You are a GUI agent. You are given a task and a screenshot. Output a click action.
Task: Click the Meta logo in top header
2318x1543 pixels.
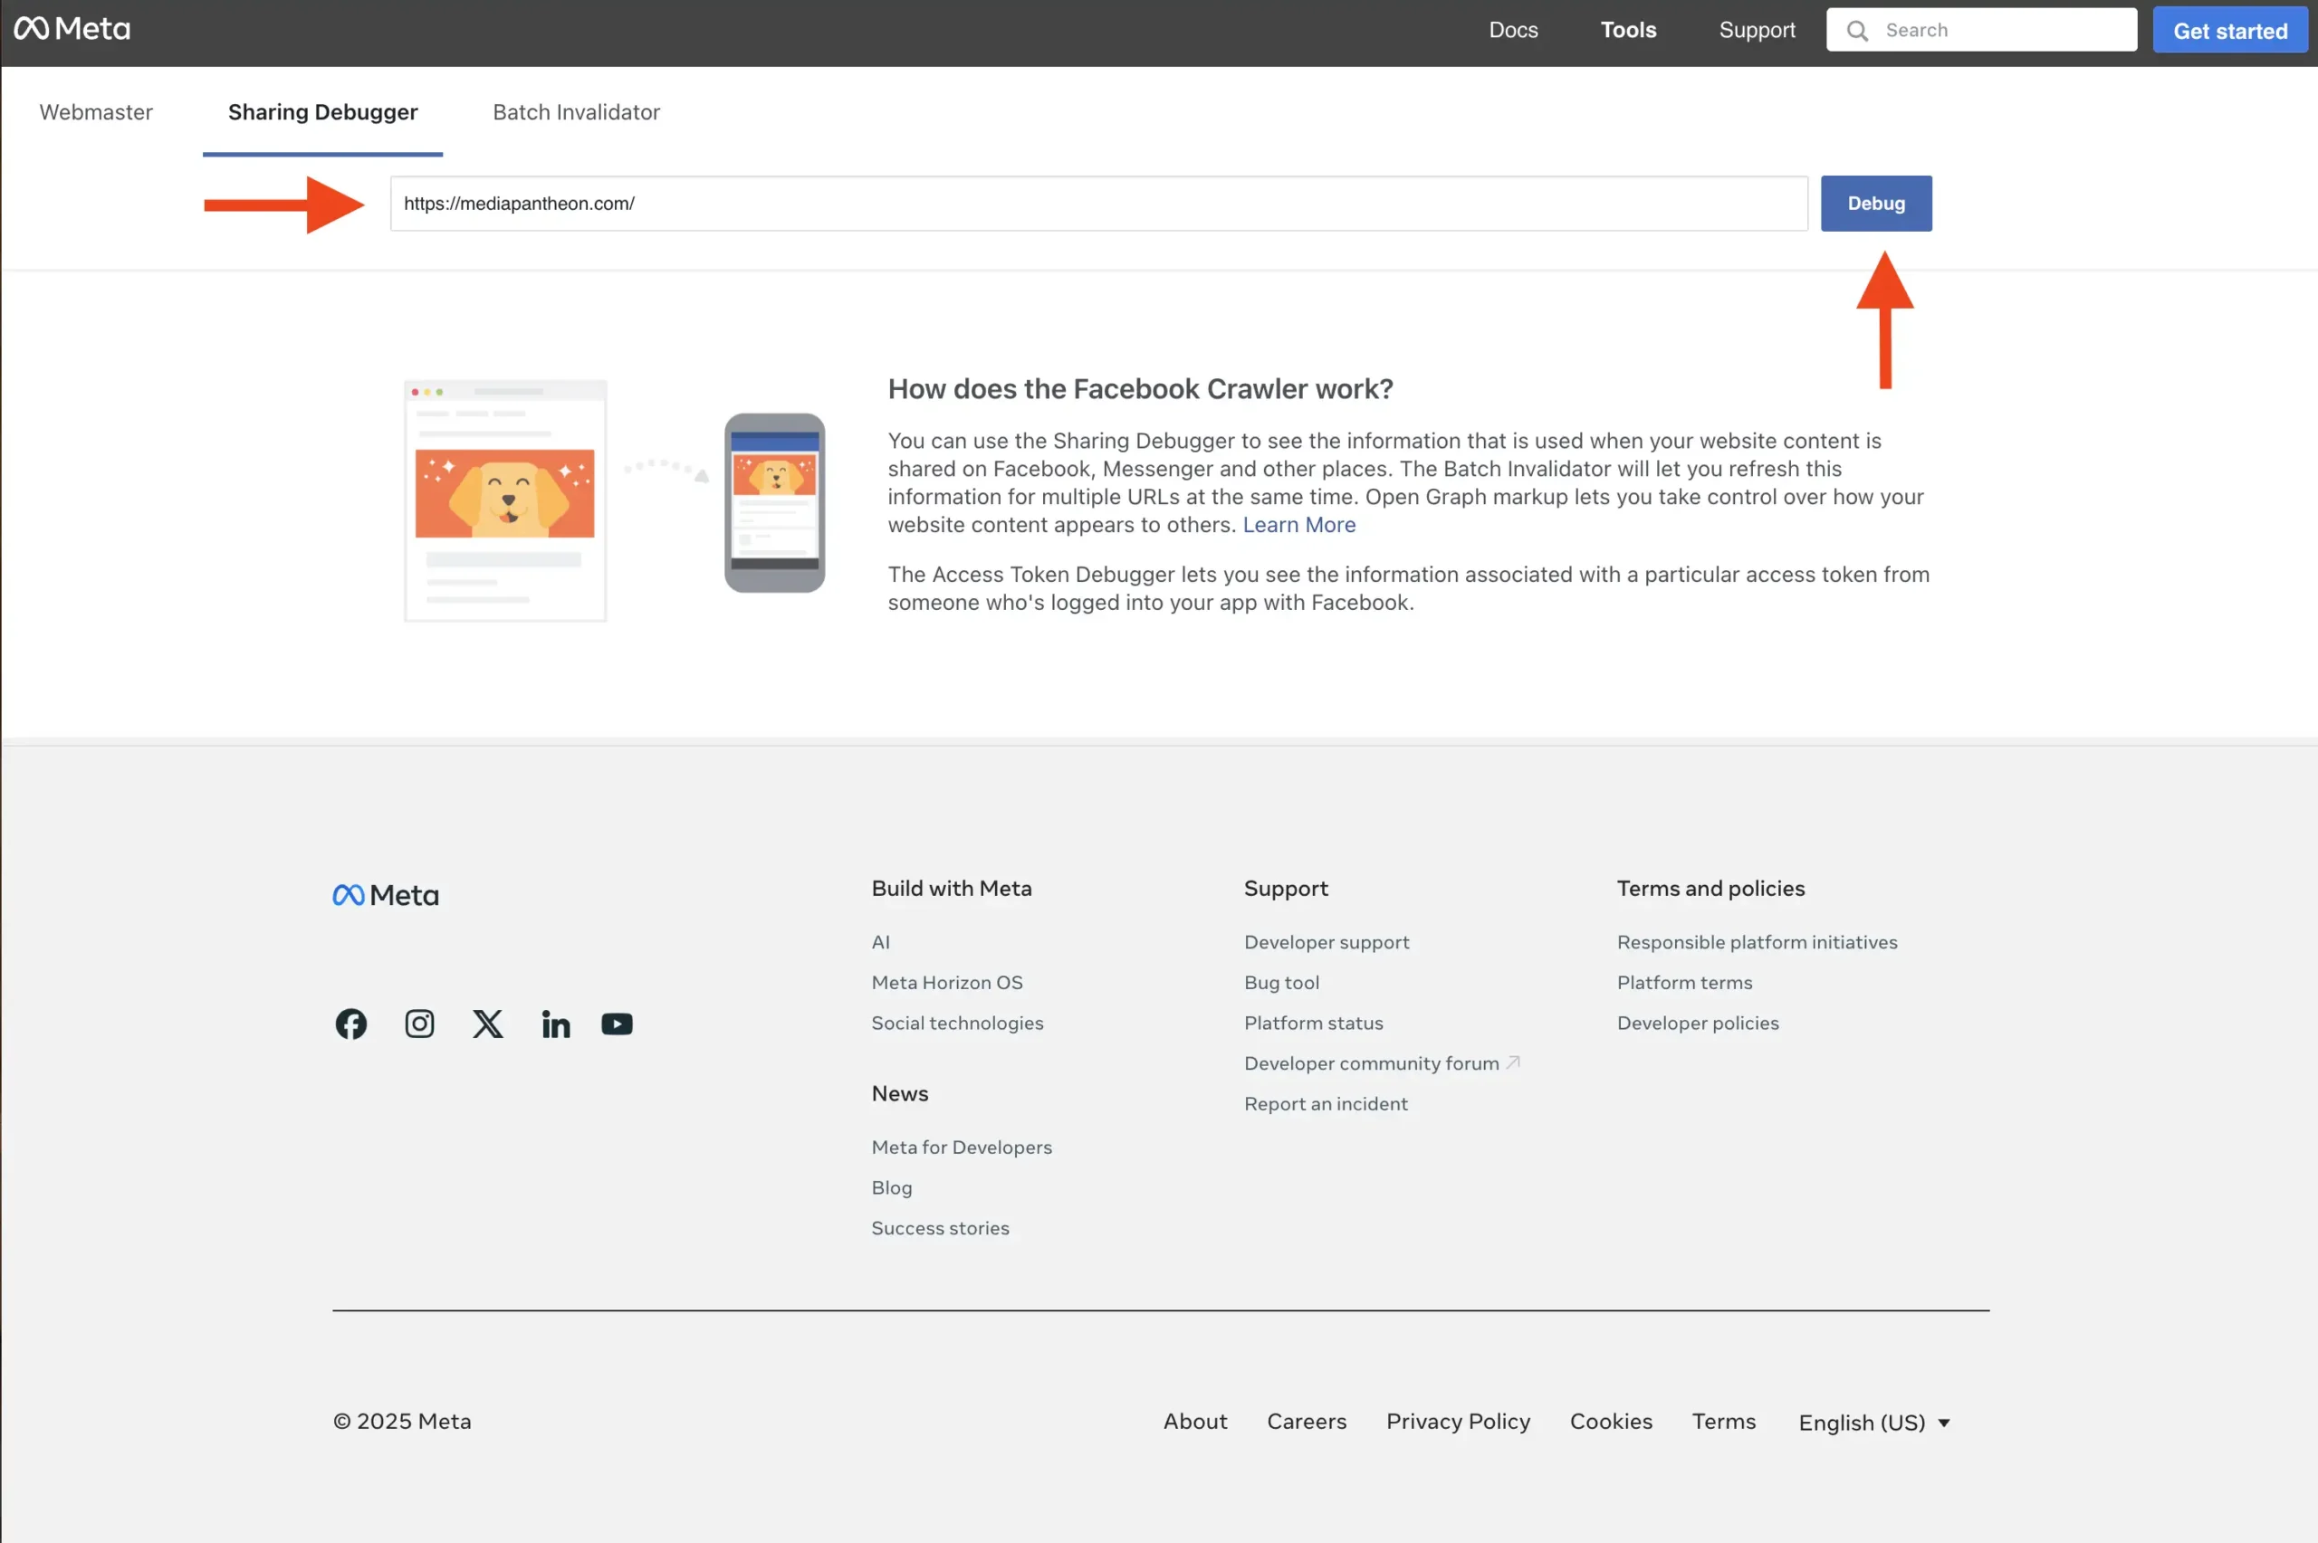tap(72, 30)
